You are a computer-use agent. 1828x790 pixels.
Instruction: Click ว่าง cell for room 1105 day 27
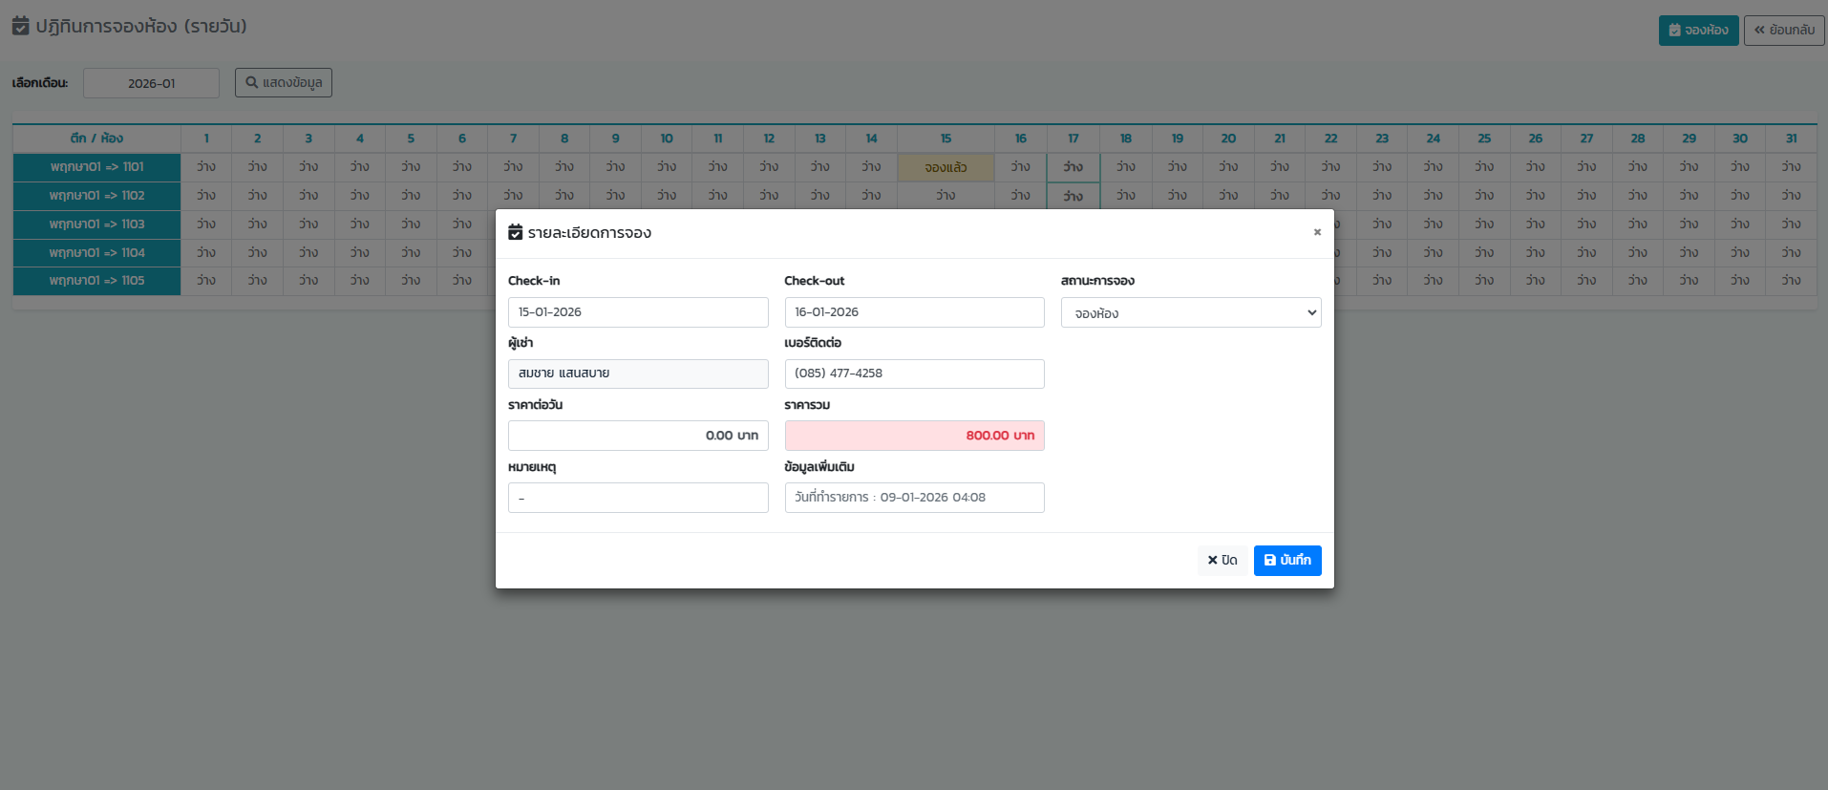coord(1586,281)
